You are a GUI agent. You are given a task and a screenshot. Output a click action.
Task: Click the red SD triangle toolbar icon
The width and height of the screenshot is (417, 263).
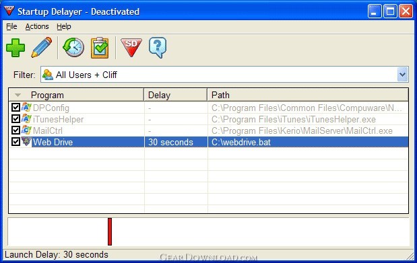coord(131,48)
